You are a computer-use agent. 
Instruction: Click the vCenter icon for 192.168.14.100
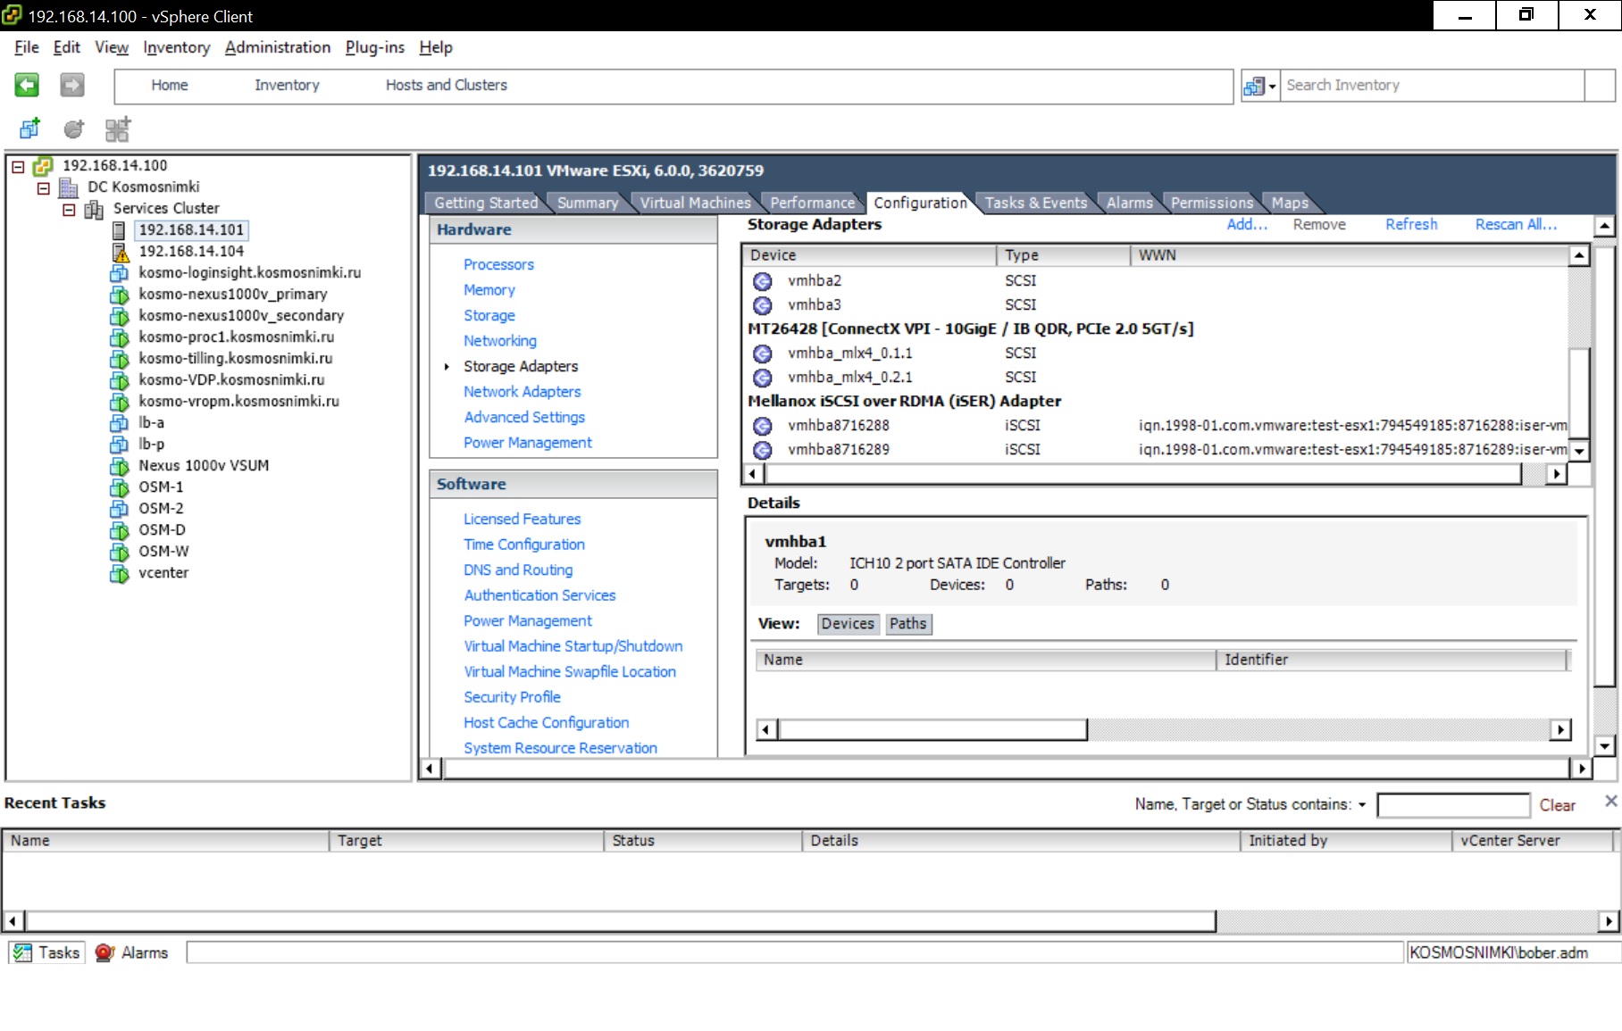click(x=43, y=166)
